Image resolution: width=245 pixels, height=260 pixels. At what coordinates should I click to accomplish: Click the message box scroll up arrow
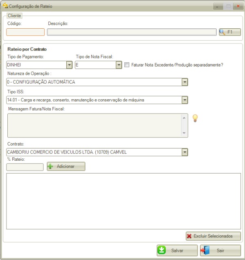pos(184,118)
